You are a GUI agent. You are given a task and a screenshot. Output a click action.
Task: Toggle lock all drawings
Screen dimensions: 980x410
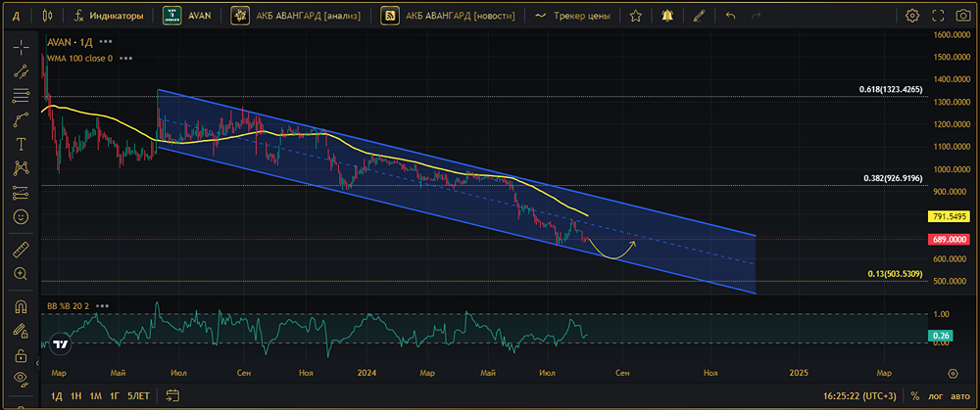(22, 356)
